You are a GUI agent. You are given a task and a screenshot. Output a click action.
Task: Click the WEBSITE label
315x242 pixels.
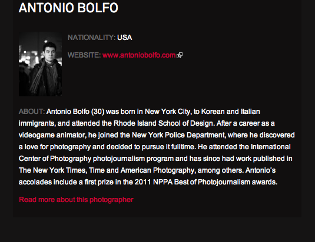click(x=84, y=55)
